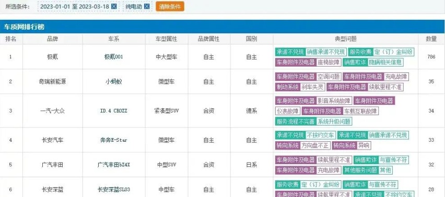Select 与宣传不符 tag in bZ4X row
The height and width of the screenshot is (197, 445).
pyautogui.click(x=394, y=160)
